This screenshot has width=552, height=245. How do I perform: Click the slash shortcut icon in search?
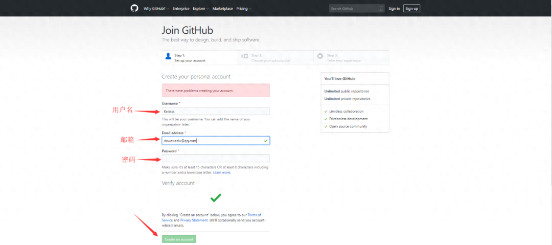tap(381, 9)
